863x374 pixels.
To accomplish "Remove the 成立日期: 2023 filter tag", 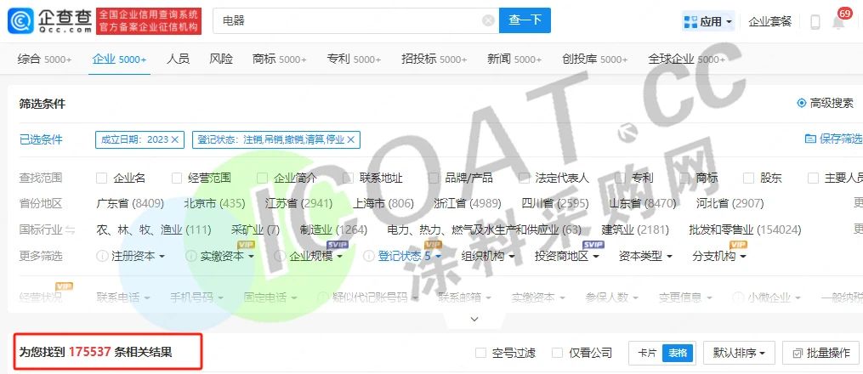I will tap(175, 139).
